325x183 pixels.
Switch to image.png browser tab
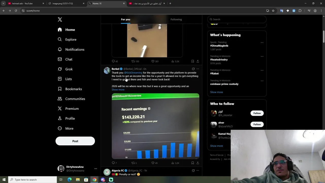pyautogui.click(x=67, y=4)
